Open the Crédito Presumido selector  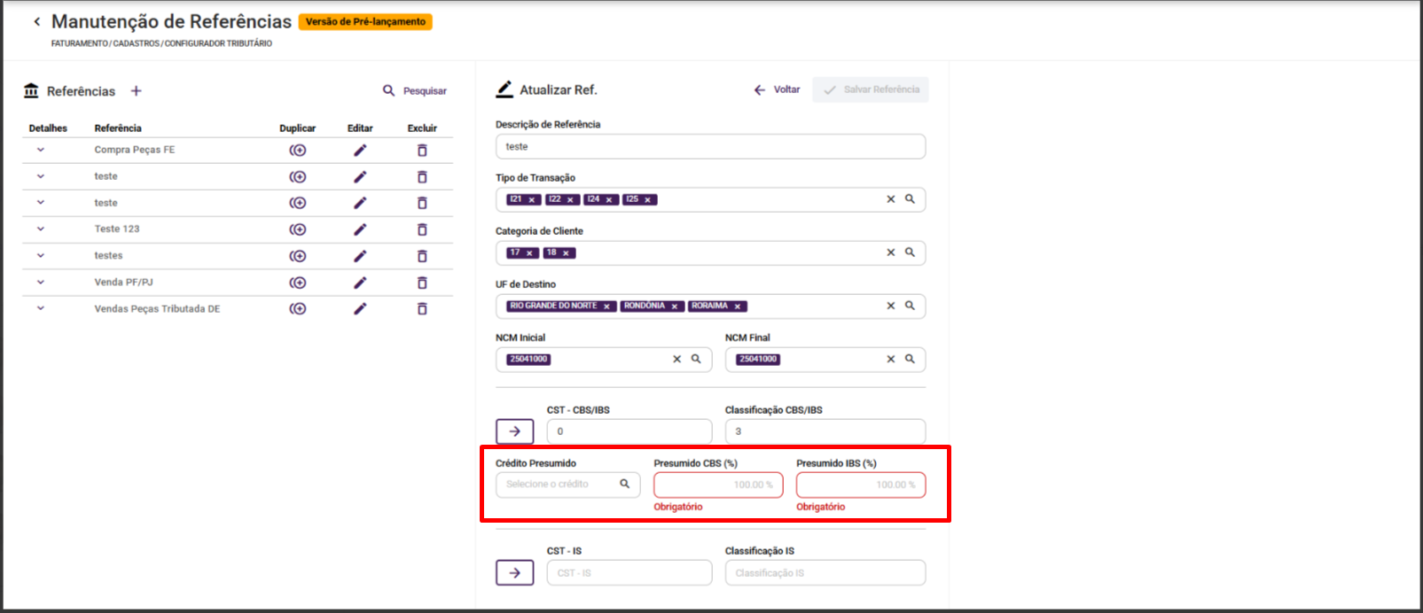567,485
